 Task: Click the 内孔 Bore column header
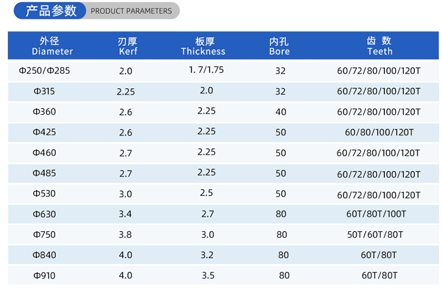coord(280,46)
